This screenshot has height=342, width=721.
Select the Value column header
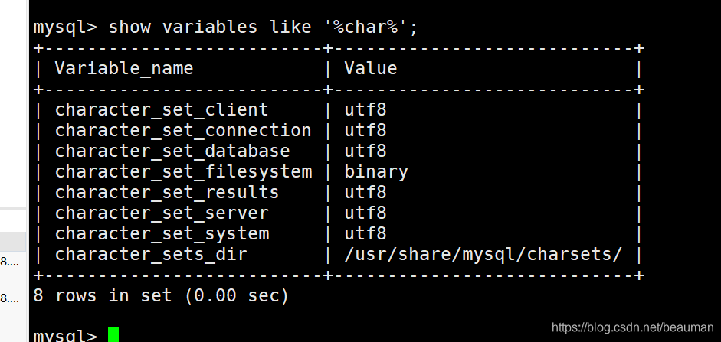point(371,68)
